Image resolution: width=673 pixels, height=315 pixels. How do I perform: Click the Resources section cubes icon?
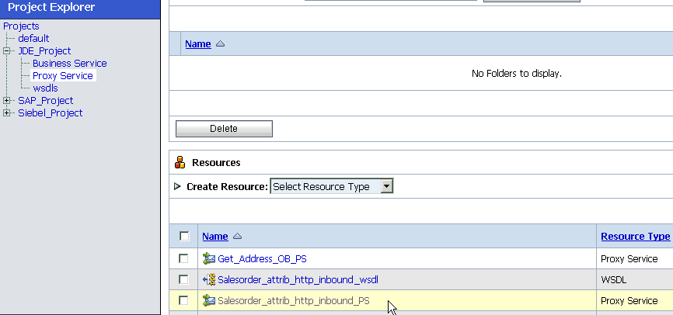(180, 162)
